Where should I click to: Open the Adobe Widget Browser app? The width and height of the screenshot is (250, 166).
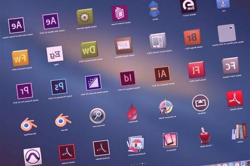pos(85,17)
